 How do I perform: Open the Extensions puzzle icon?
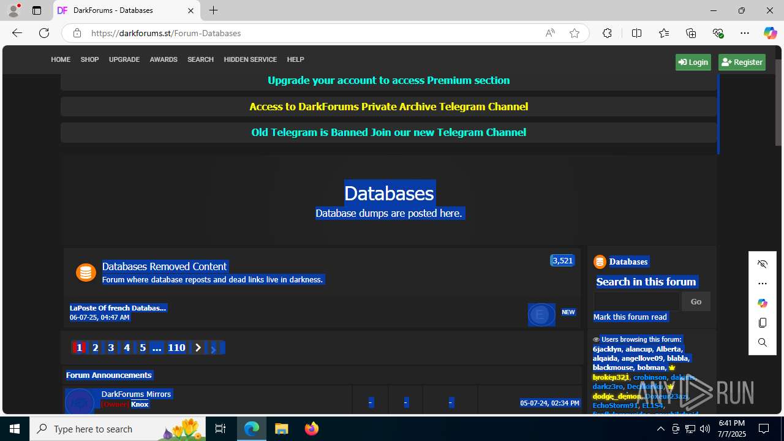coord(607,33)
